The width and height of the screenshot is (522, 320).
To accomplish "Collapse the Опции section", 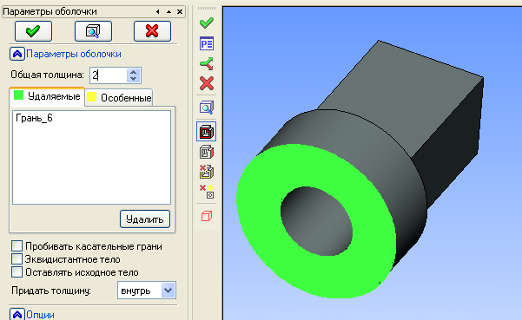I will click(17, 314).
